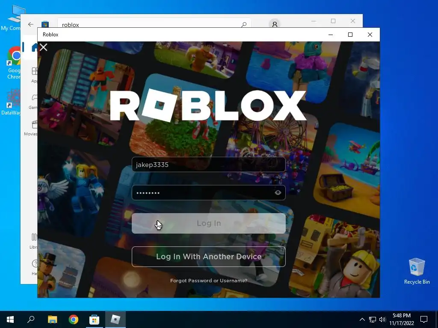The width and height of the screenshot is (438, 328).
Task: Open the Movies section in Microsoft Store sidebar
Action: (x=31, y=128)
